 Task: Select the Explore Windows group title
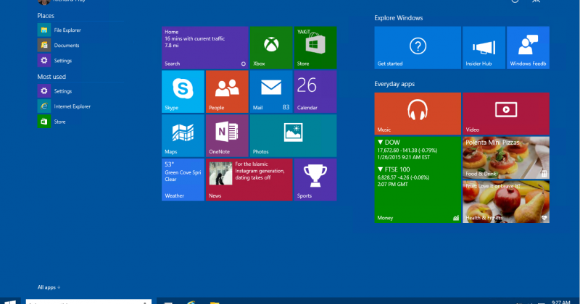pyautogui.click(x=398, y=17)
